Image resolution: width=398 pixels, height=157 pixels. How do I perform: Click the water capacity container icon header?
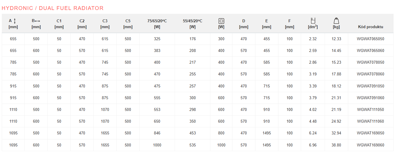(313, 21)
